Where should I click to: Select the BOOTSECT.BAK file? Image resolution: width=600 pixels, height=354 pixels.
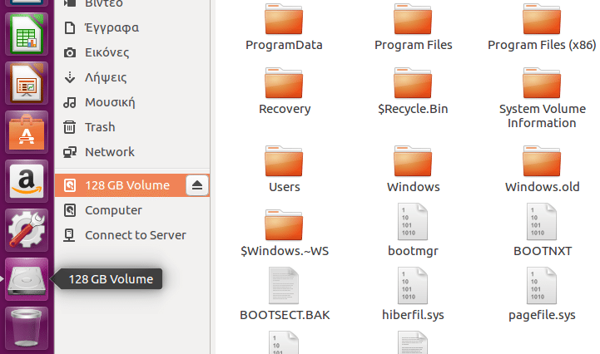coord(284,294)
